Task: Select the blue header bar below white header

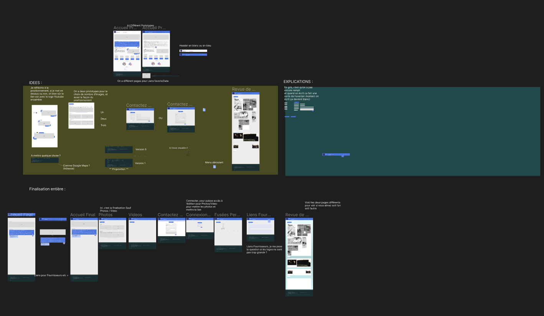Action: pyautogui.click(x=193, y=55)
